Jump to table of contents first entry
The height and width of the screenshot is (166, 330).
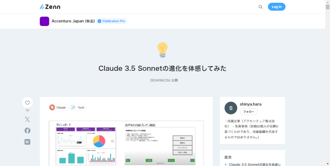tap(255, 164)
